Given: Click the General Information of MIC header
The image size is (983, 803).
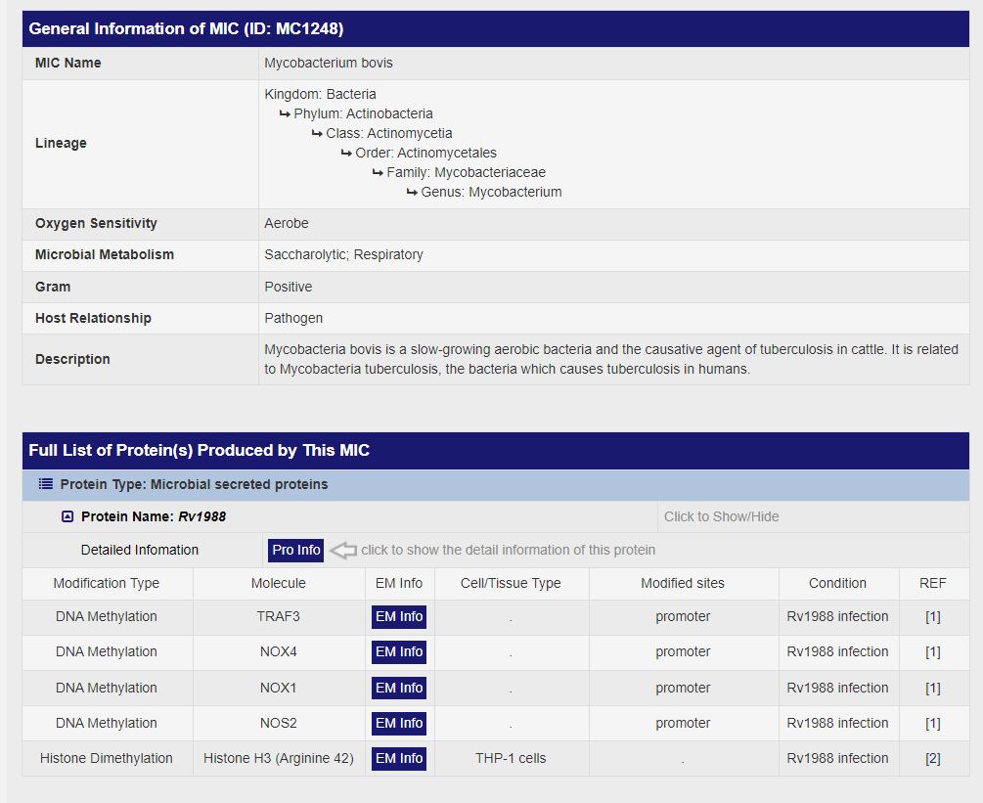Looking at the screenshot, I should pyautogui.click(x=186, y=28).
